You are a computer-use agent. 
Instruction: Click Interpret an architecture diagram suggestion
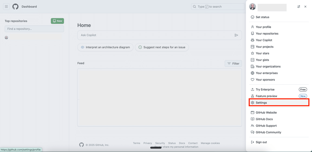tap(105, 47)
